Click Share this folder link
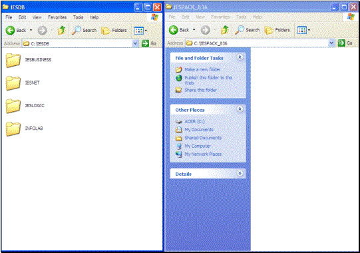The width and height of the screenshot is (360, 253). pyautogui.click(x=201, y=90)
